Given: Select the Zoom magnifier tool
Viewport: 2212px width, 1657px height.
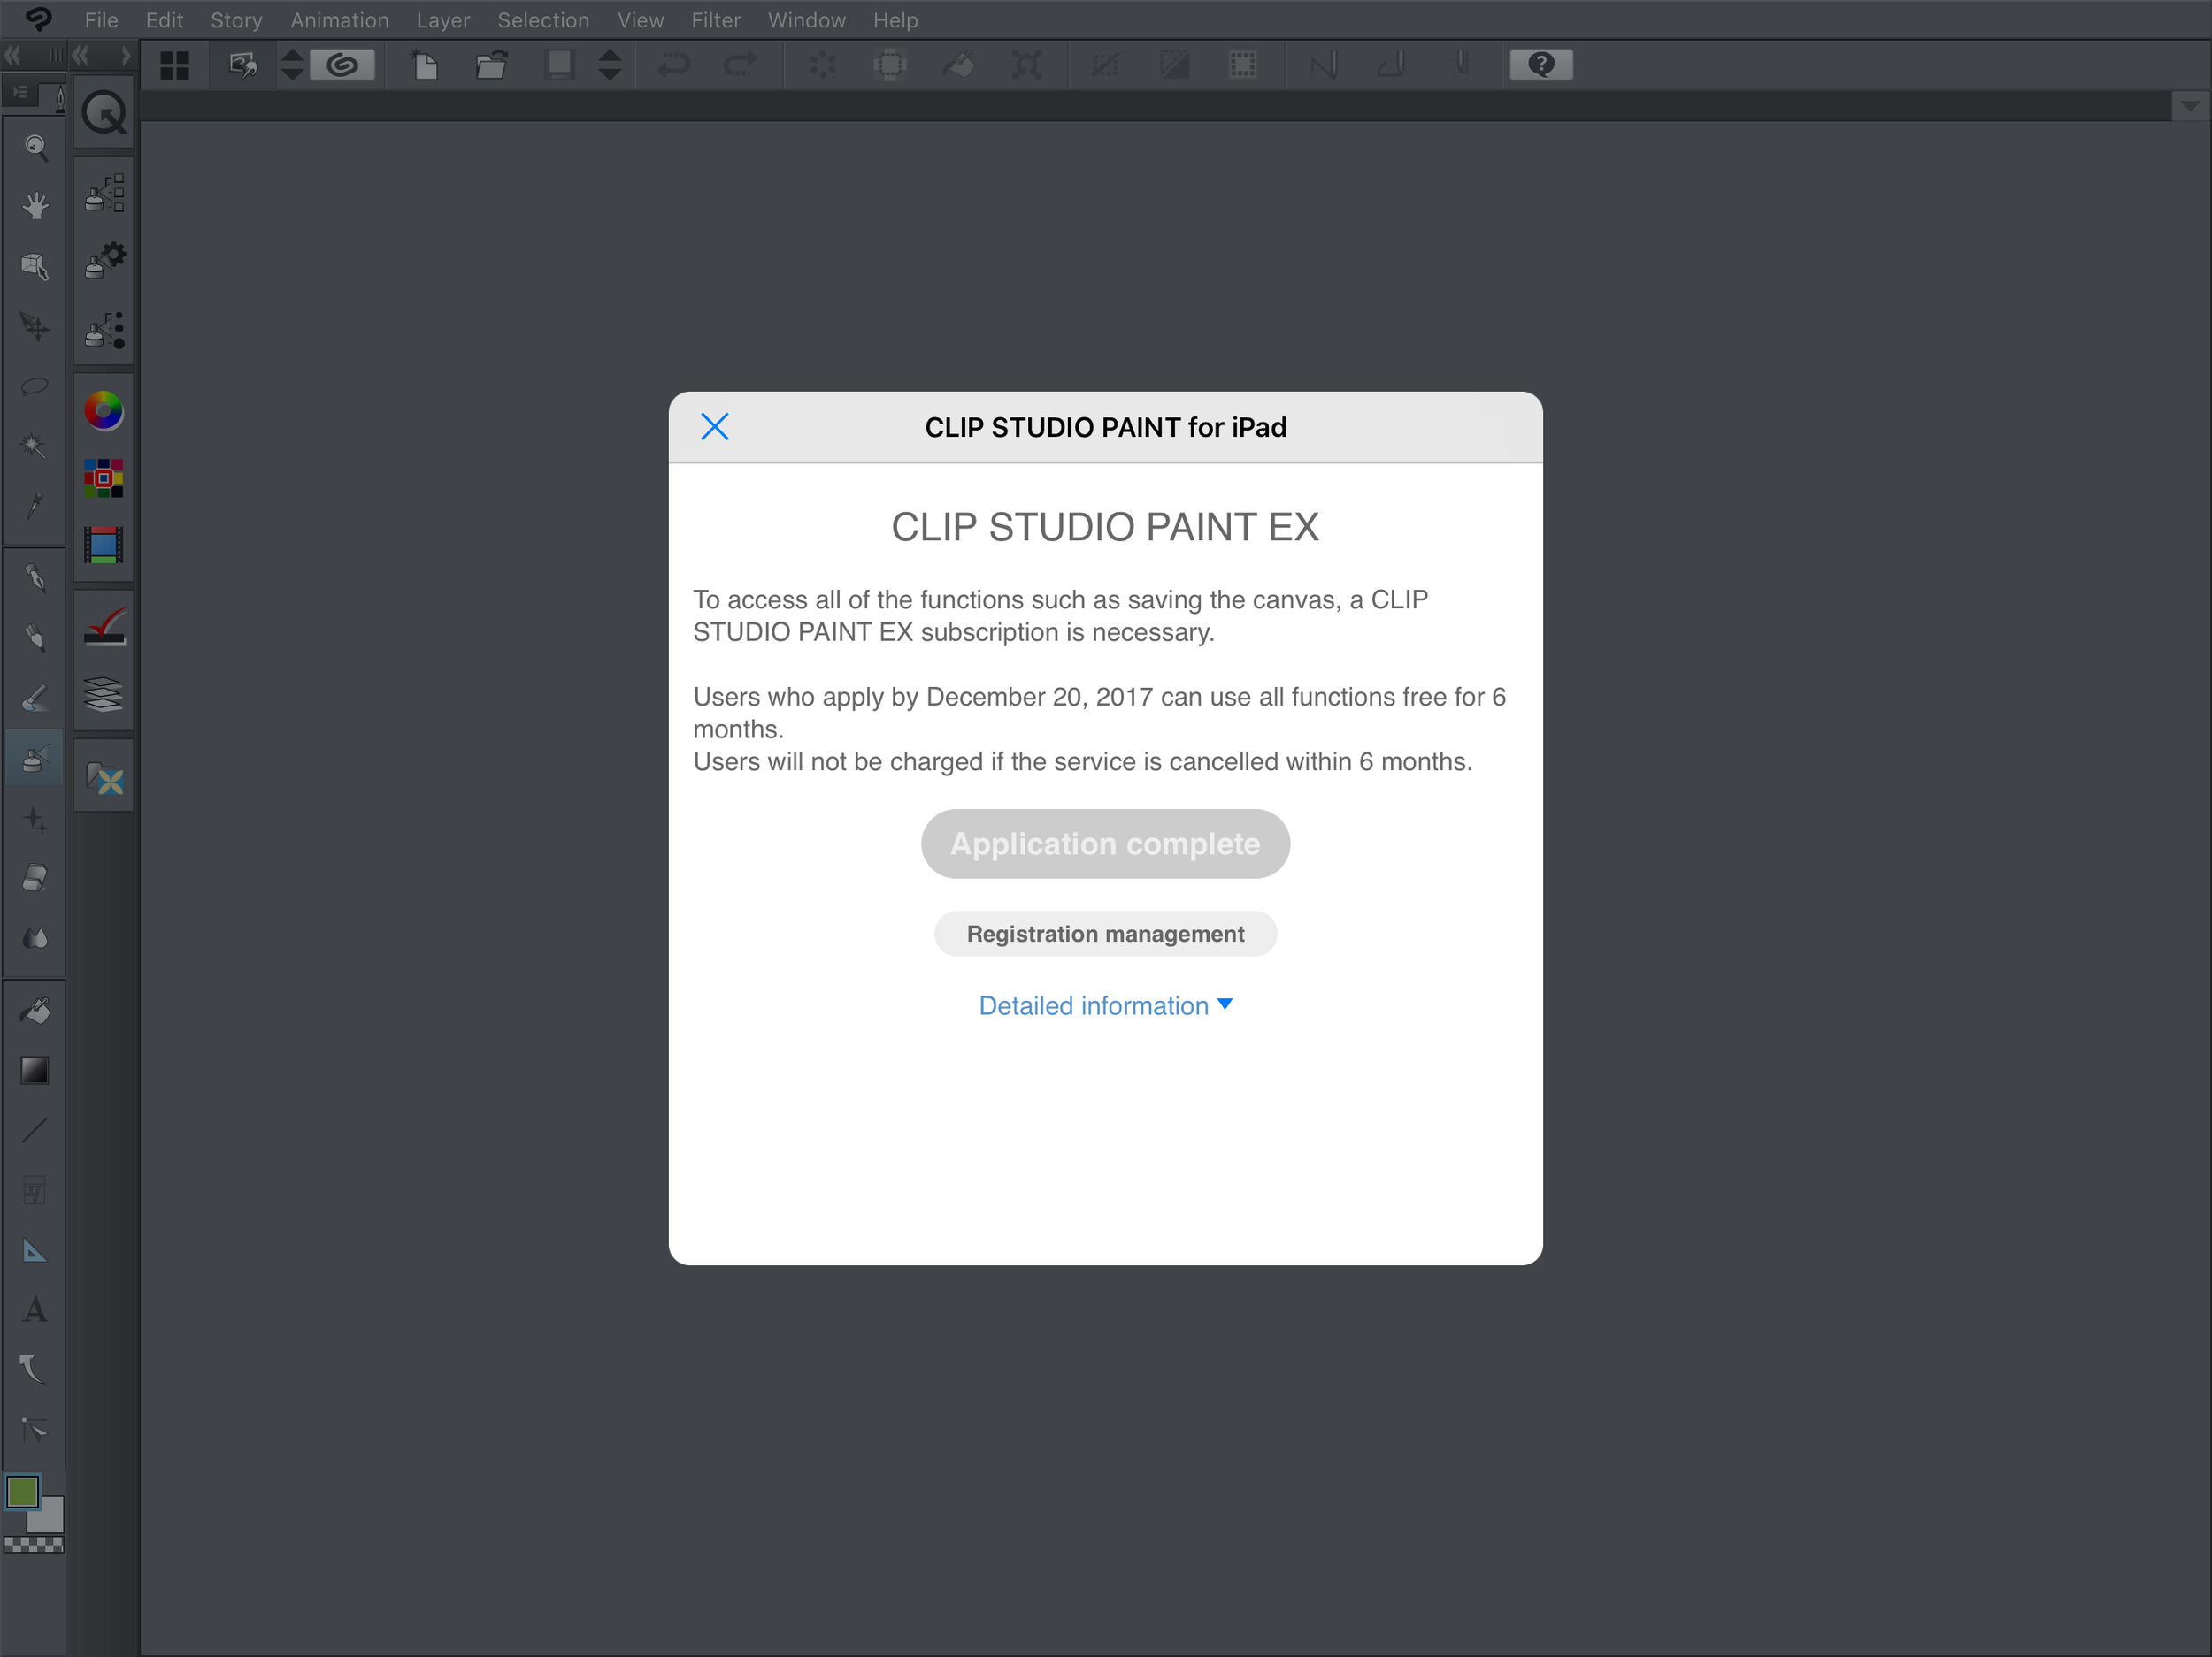Looking at the screenshot, I should (35, 148).
